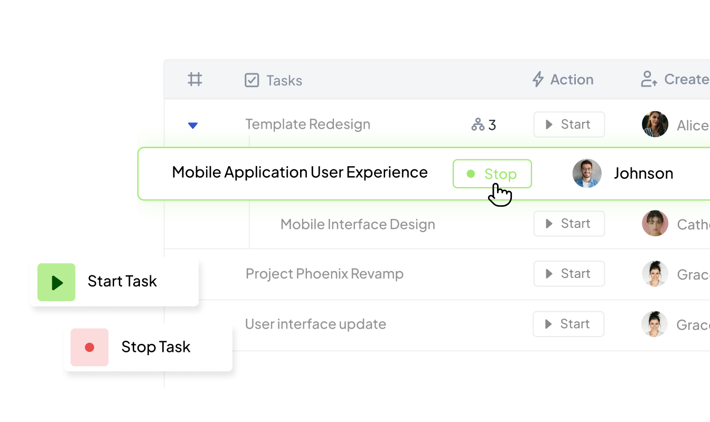Start the User interface update task
Image resolution: width=710 pixels, height=422 pixels.
(x=568, y=324)
